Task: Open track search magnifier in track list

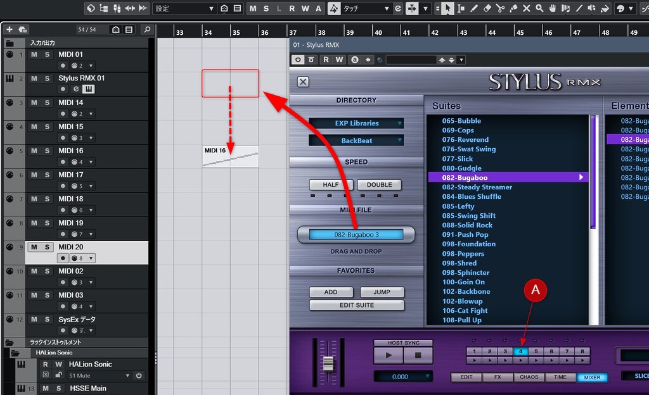Action: (x=146, y=29)
